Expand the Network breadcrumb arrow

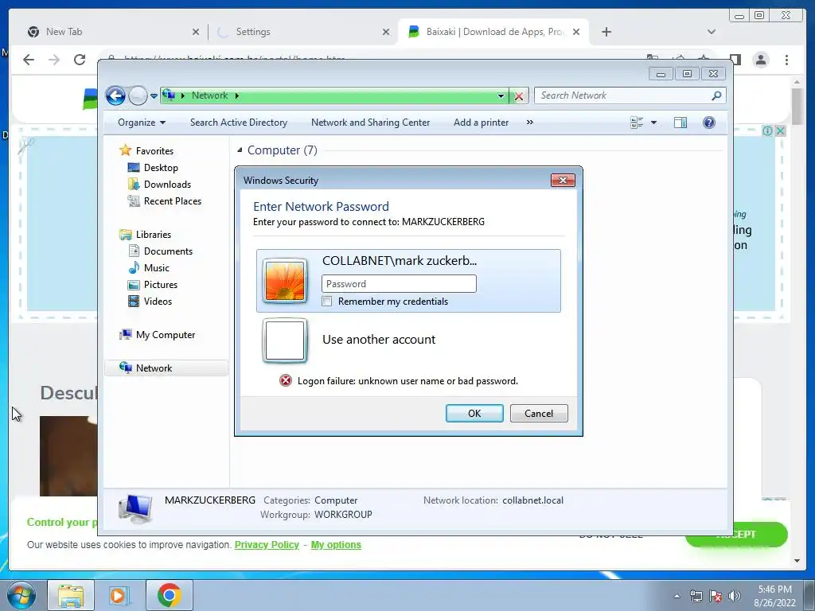[x=237, y=95]
